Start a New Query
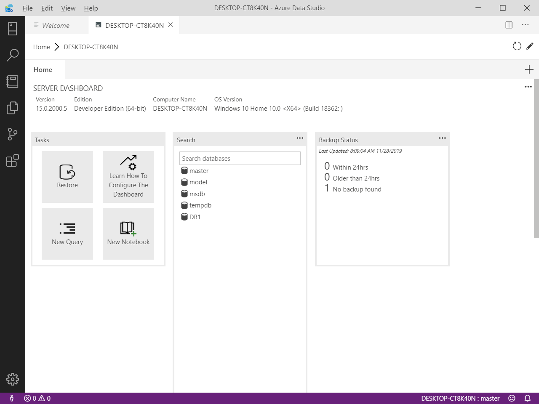Screen dimensions: 539x404 pos(67,234)
